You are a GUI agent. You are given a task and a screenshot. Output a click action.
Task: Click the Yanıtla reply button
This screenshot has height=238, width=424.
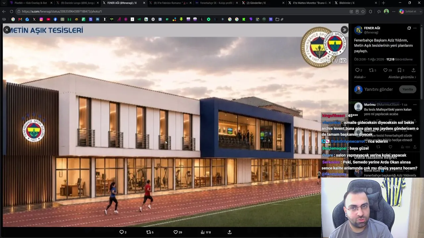point(407,89)
